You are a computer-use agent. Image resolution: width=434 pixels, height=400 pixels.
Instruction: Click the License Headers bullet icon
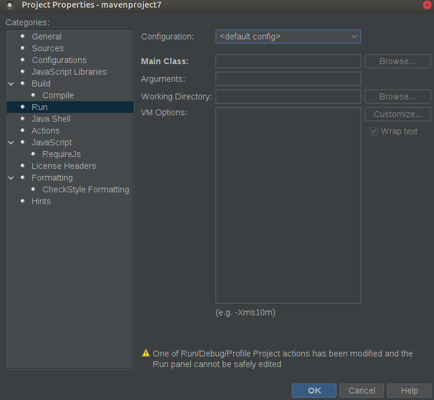click(23, 165)
